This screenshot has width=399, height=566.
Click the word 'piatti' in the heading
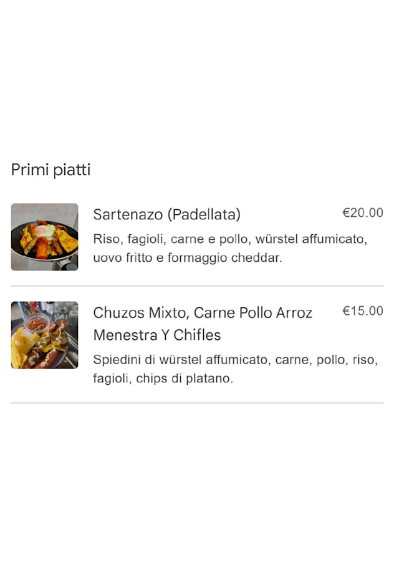pos(72,169)
